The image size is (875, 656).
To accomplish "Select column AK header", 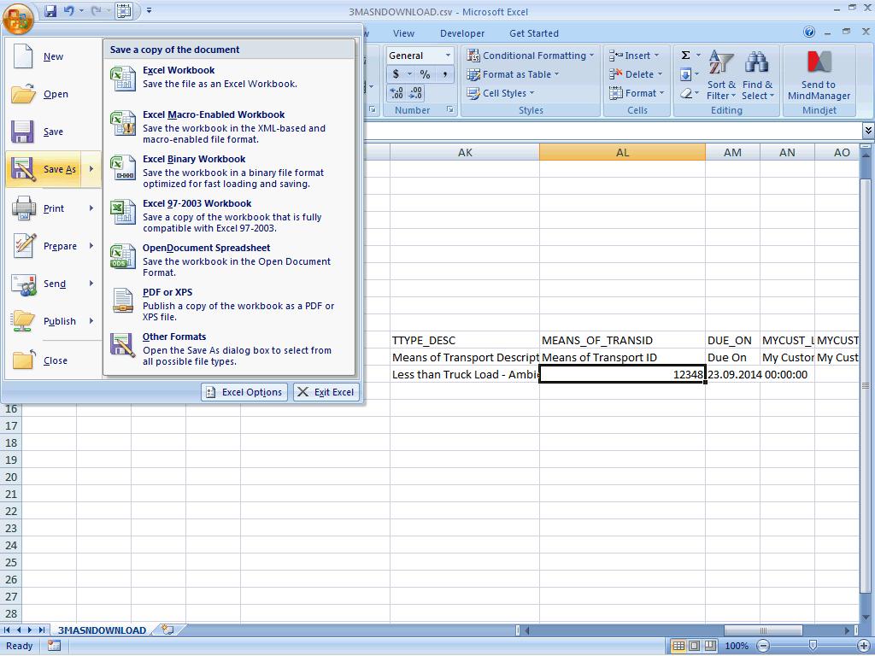I will point(465,152).
